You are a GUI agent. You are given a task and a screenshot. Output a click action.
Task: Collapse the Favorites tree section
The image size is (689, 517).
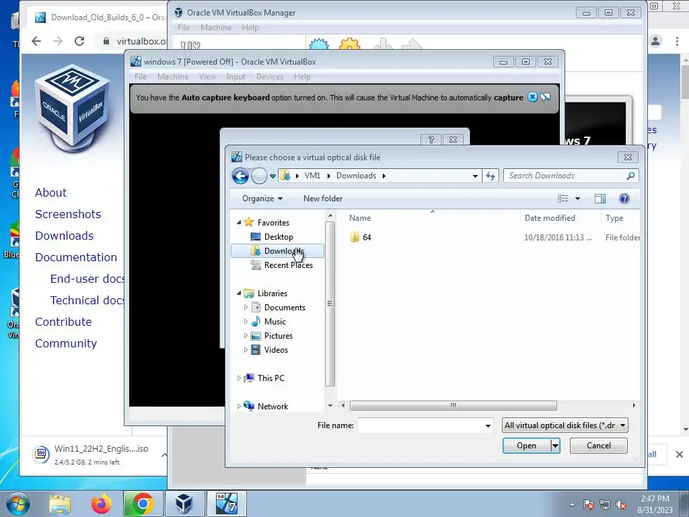point(239,222)
